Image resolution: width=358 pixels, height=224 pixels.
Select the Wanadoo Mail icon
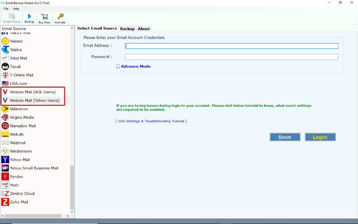5,126
